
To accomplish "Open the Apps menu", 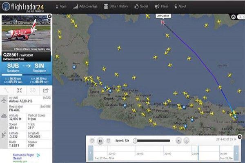I will click(60, 7).
